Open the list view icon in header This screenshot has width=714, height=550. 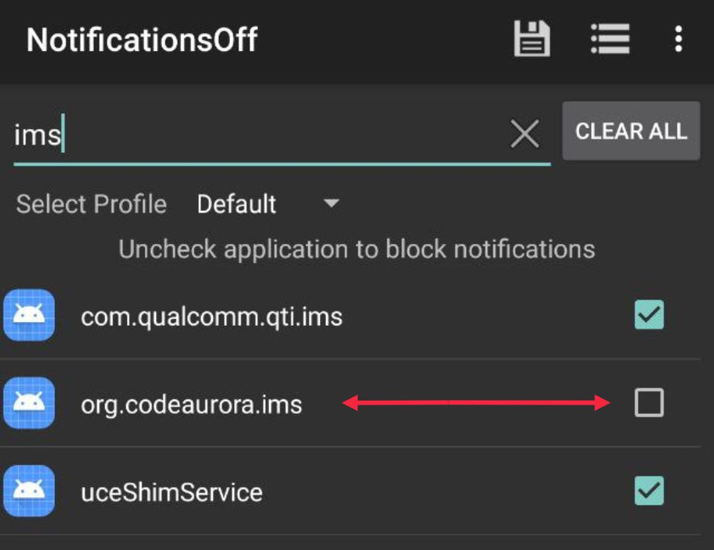pos(610,40)
